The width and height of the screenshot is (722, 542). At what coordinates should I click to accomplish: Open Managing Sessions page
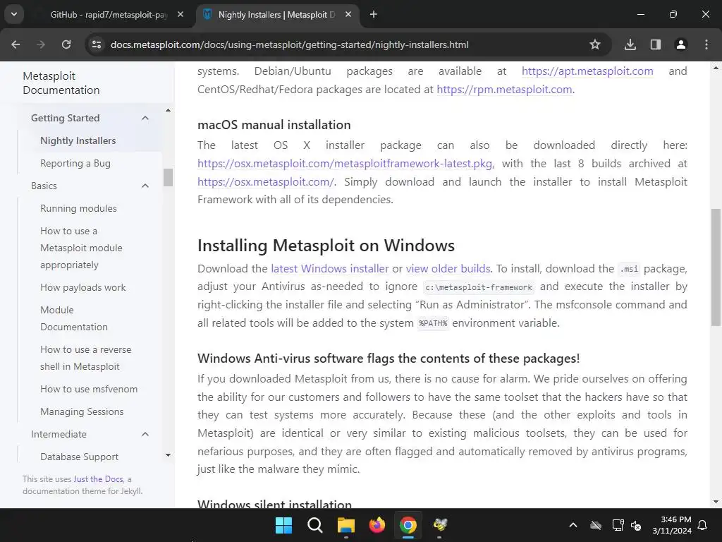(82, 411)
